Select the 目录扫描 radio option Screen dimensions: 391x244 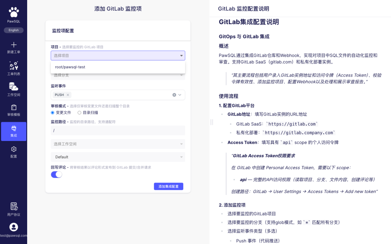click(x=79, y=112)
